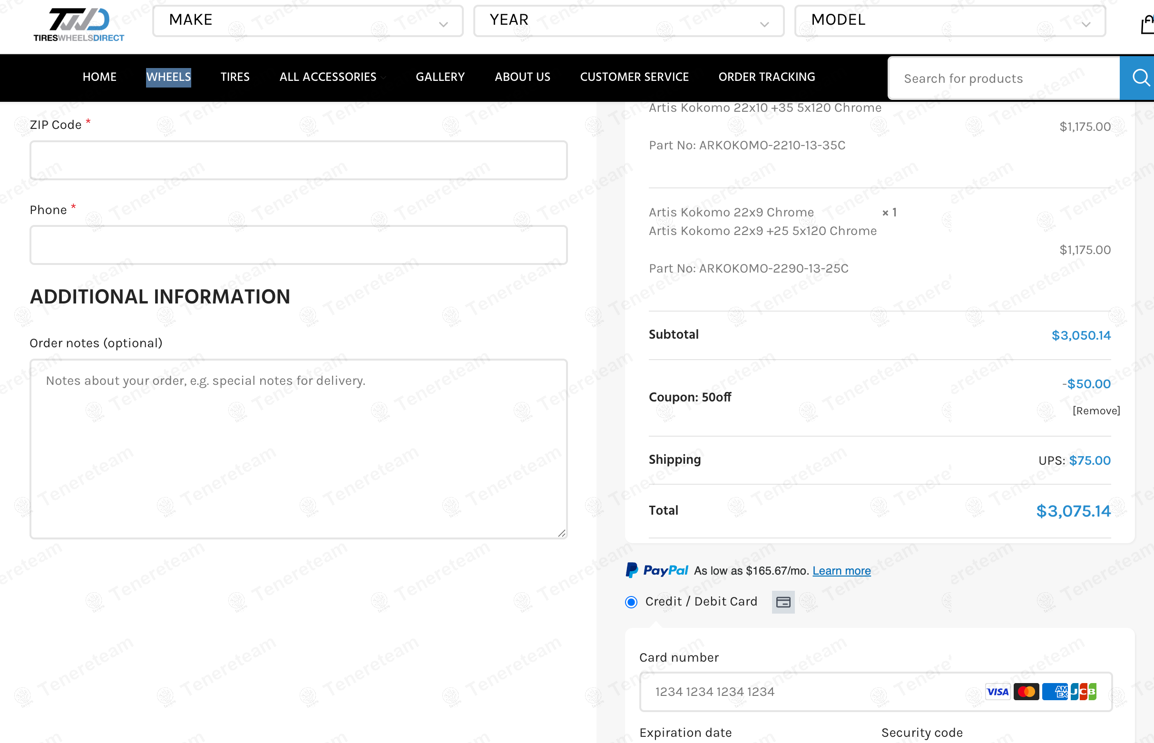The height and width of the screenshot is (743, 1154).
Task: Go to the WHEELS menu item
Action: (x=168, y=77)
